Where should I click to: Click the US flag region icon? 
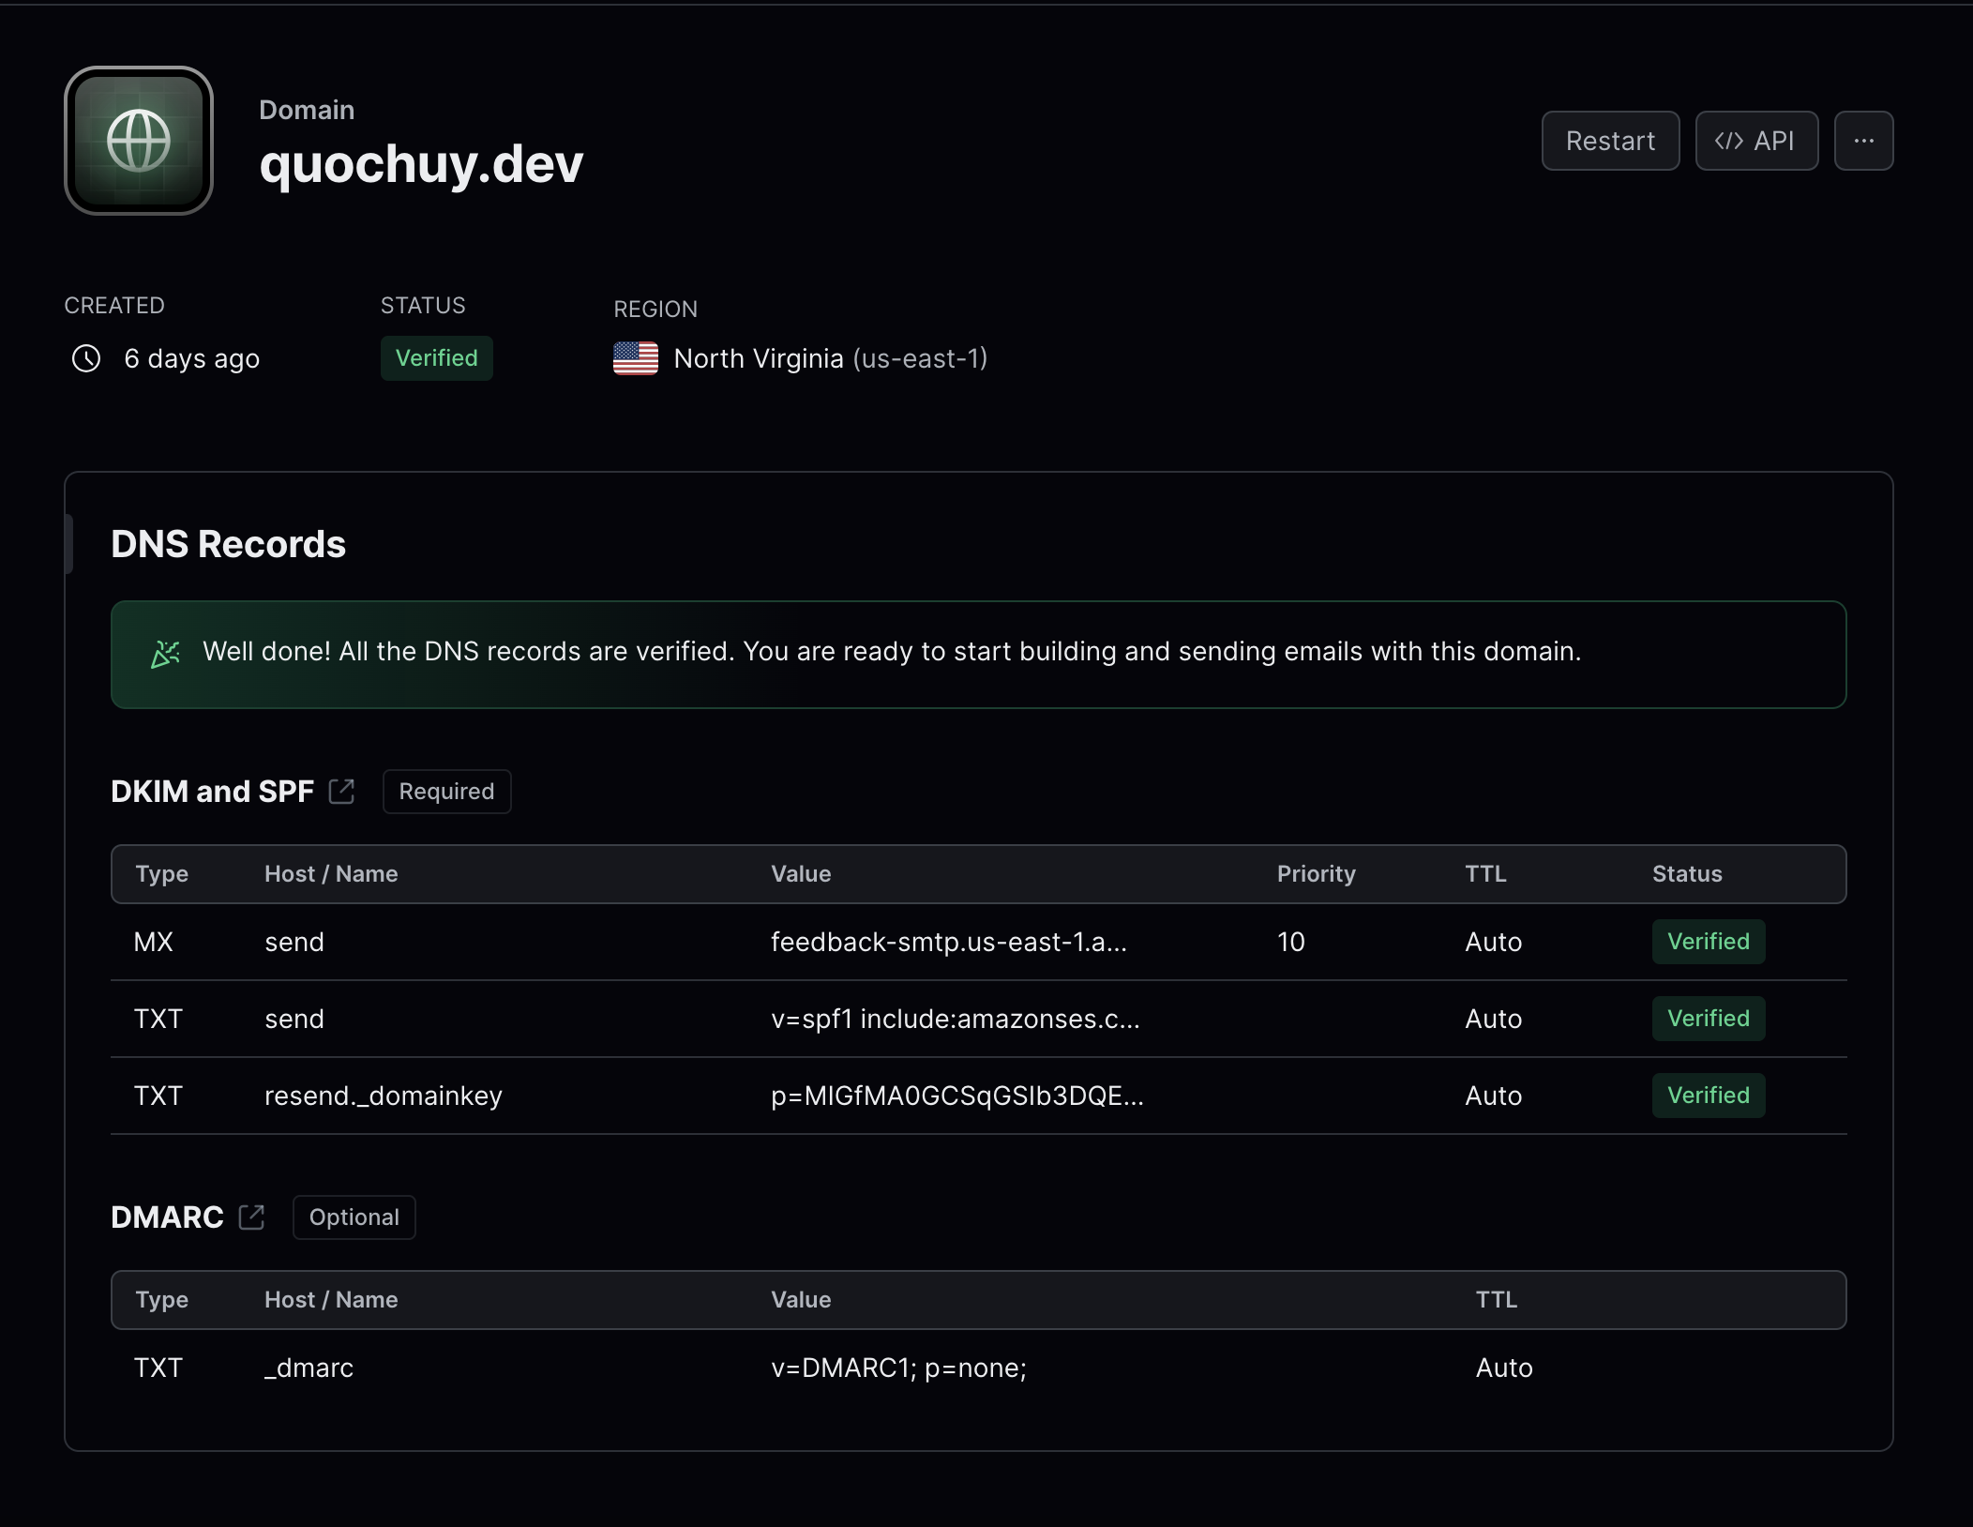point(636,358)
